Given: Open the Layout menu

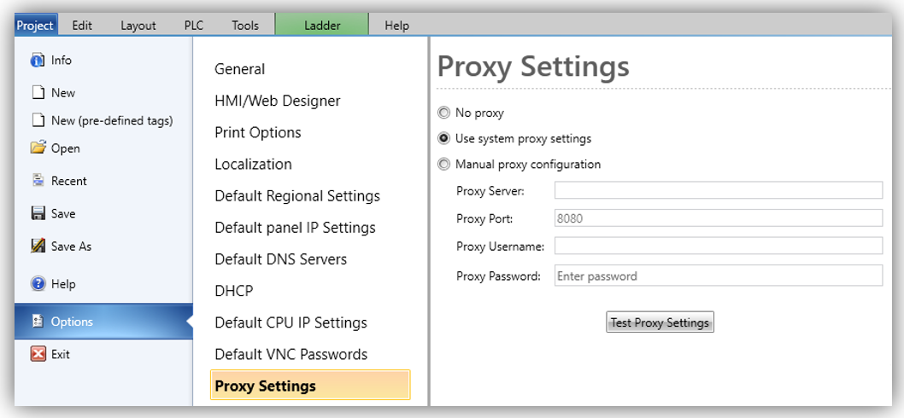Looking at the screenshot, I should pyautogui.click(x=138, y=26).
